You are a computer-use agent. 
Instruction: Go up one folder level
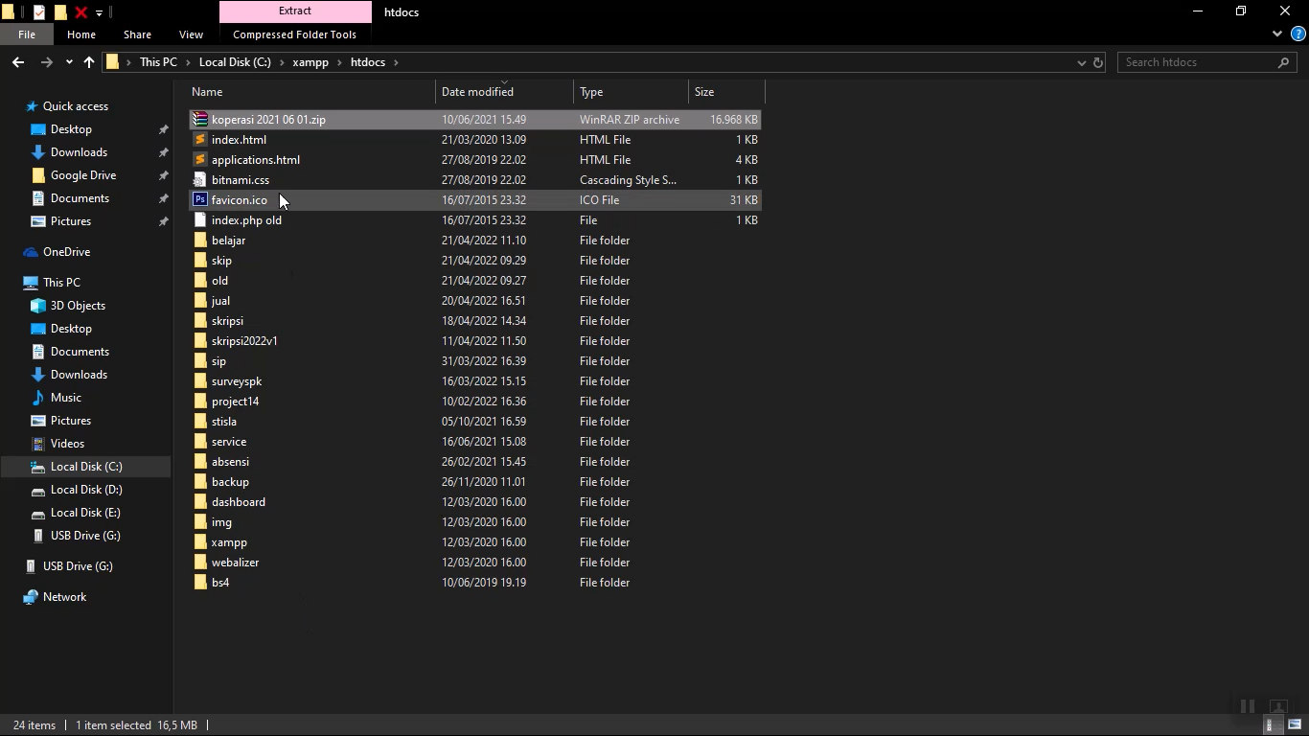[89, 62]
